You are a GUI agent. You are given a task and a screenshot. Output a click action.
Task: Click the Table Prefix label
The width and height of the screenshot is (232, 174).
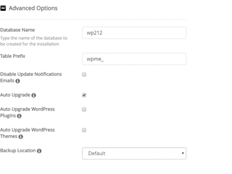click(13, 56)
